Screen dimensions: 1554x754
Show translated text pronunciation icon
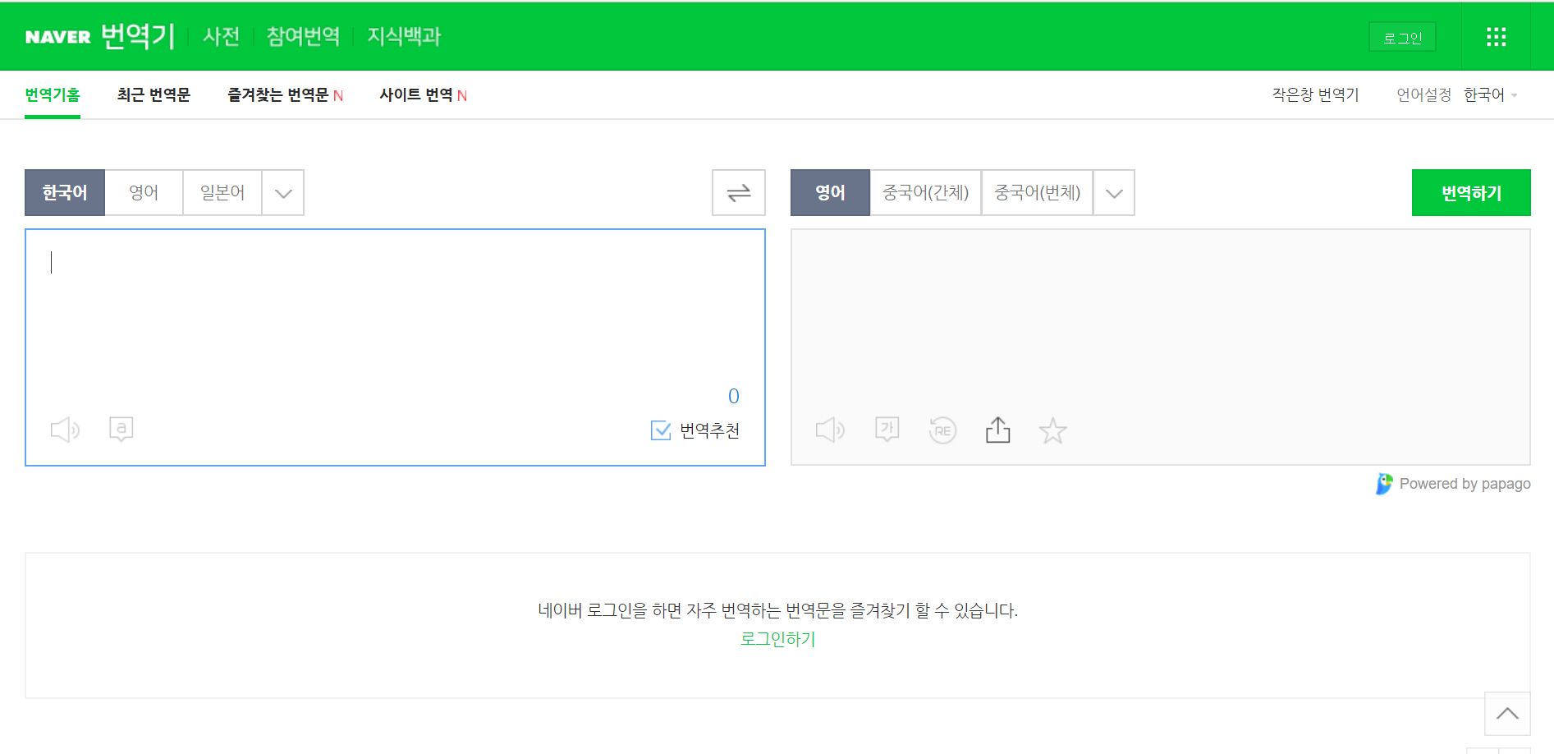tap(887, 429)
